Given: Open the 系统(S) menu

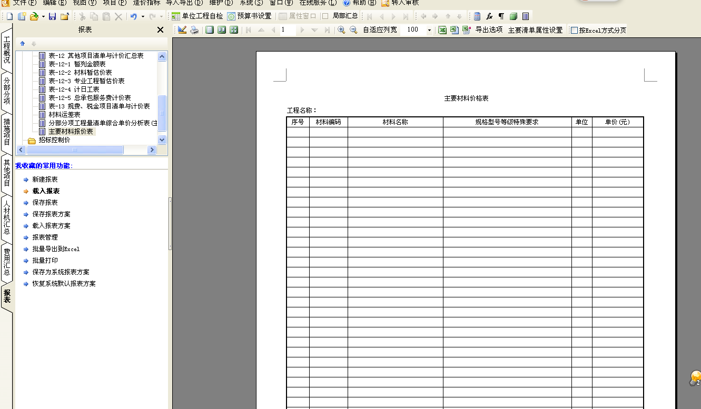Looking at the screenshot, I should 251,3.
